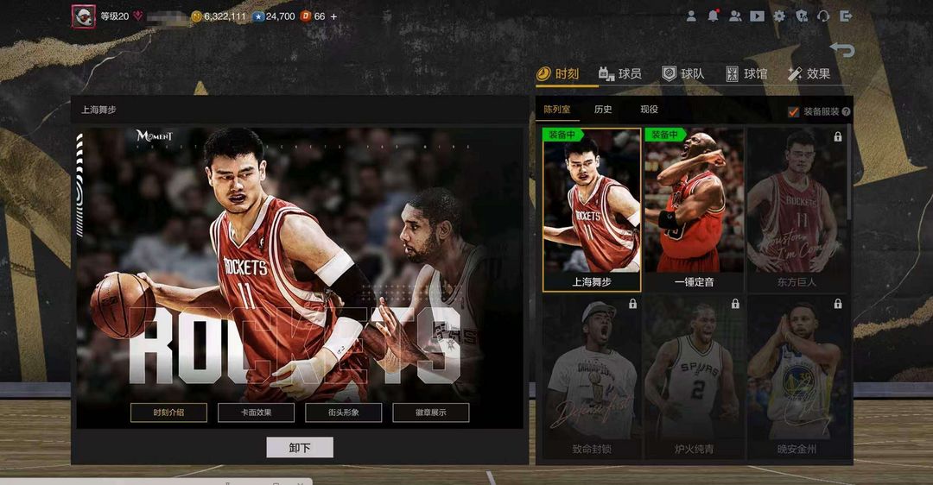Switch to the 球员 tab
Image resolution: width=933 pixels, height=485 pixels.
tap(620, 73)
